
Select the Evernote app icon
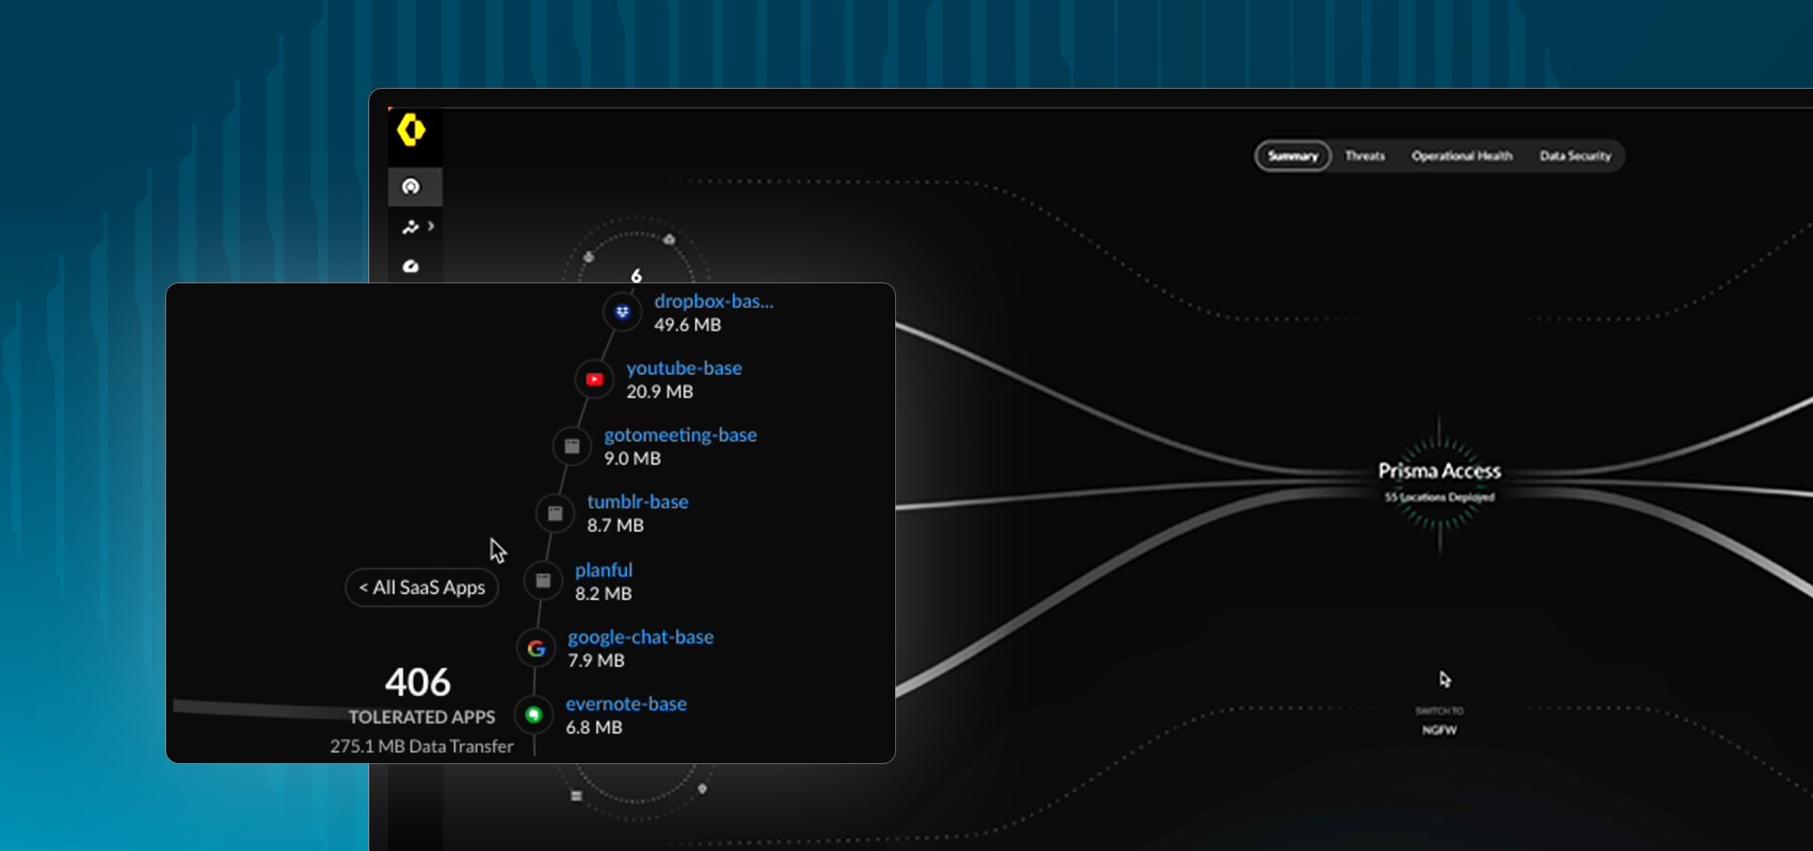[534, 715]
